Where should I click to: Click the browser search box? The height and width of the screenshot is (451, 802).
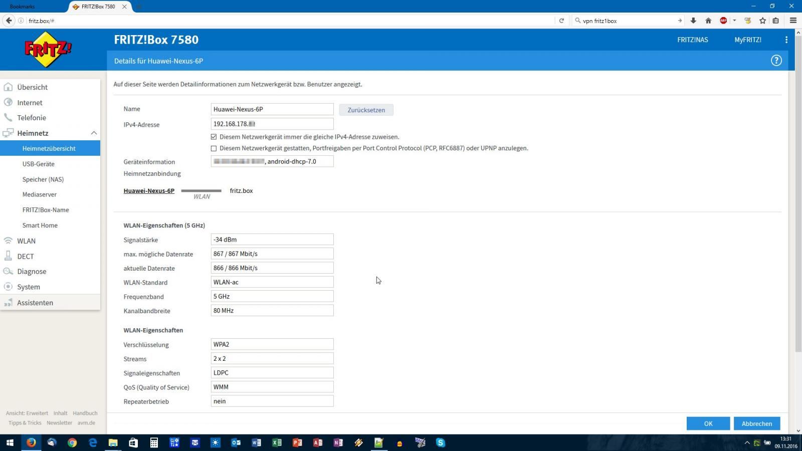pyautogui.click(x=629, y=21)
